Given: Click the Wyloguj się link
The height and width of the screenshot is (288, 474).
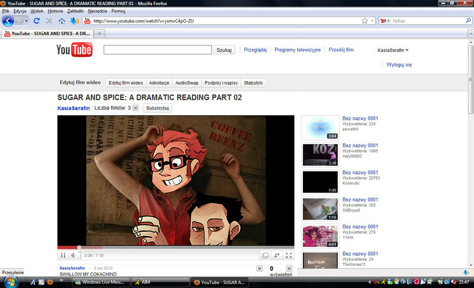Looking at the screenshot, I should (x=399, y=64).
